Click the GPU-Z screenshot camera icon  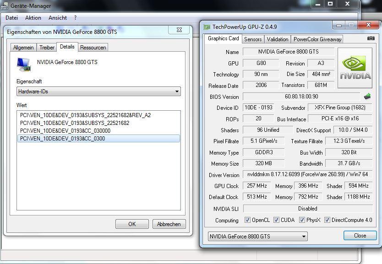[x=371, y=38]
